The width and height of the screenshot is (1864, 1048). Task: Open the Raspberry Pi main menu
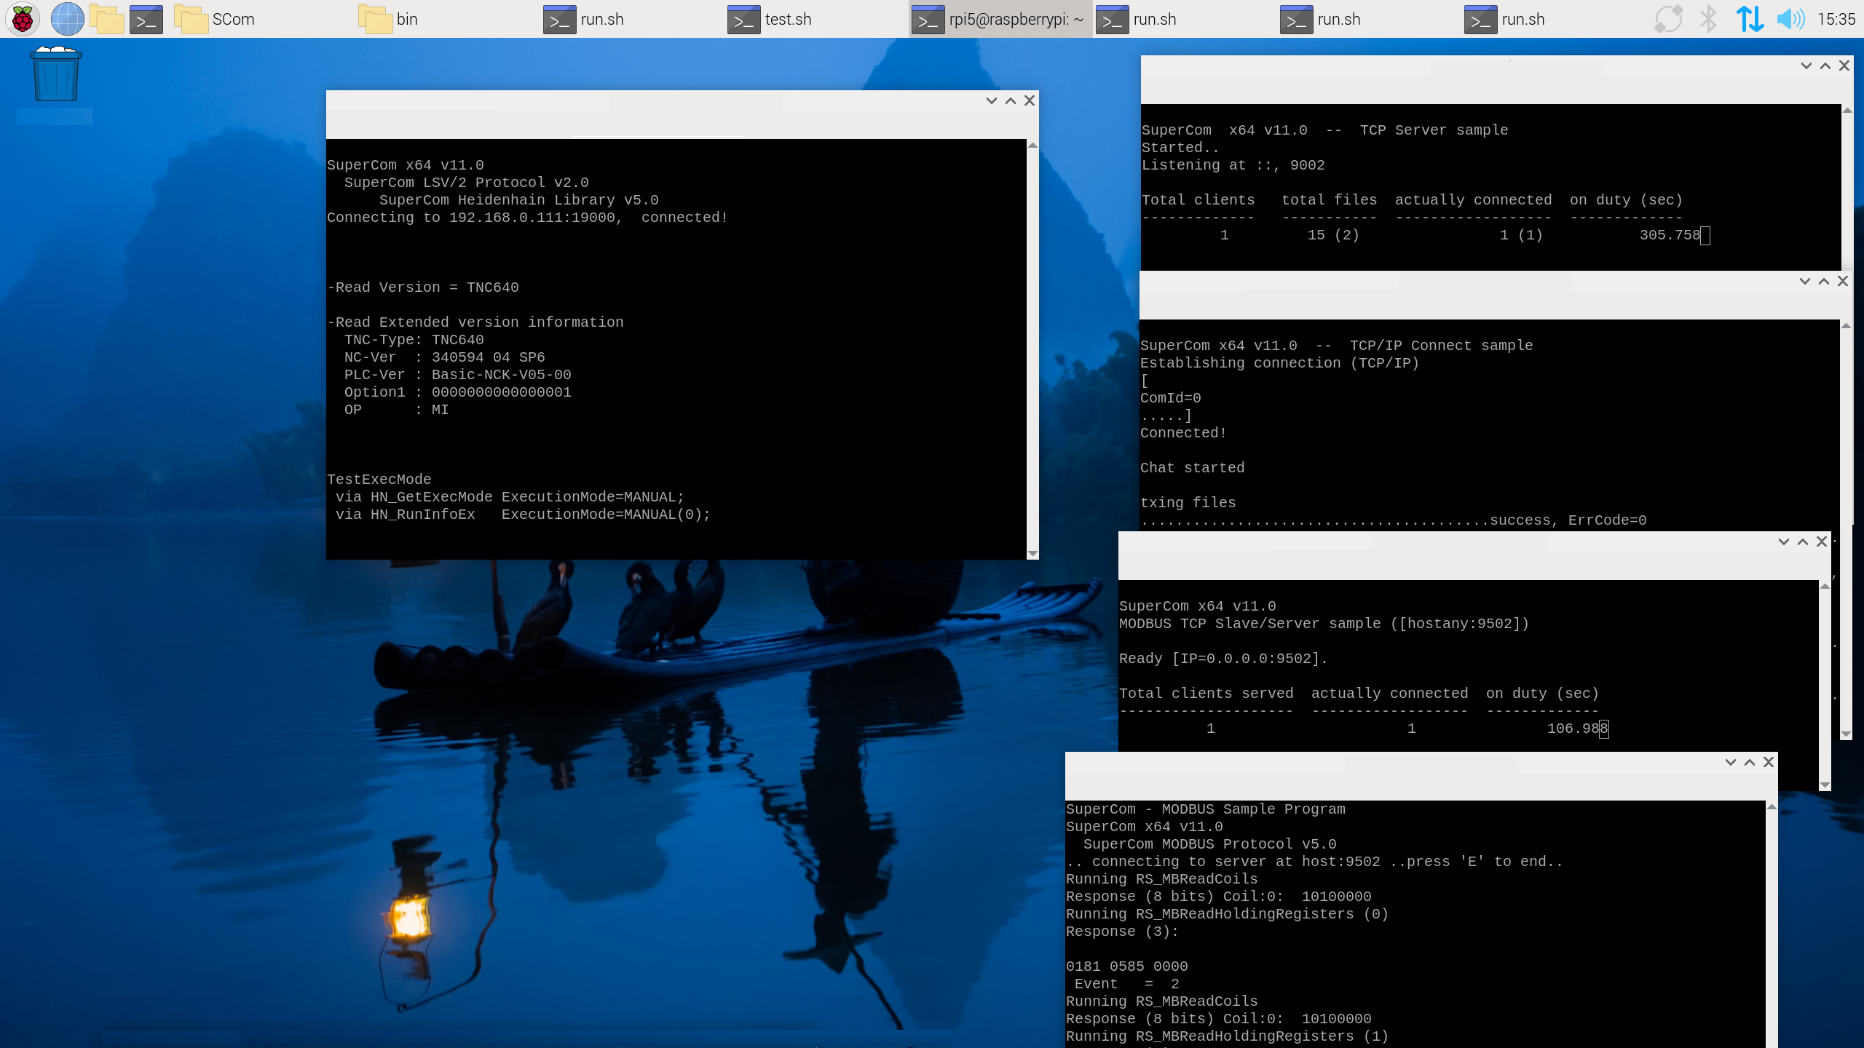[x=23, y=19]
